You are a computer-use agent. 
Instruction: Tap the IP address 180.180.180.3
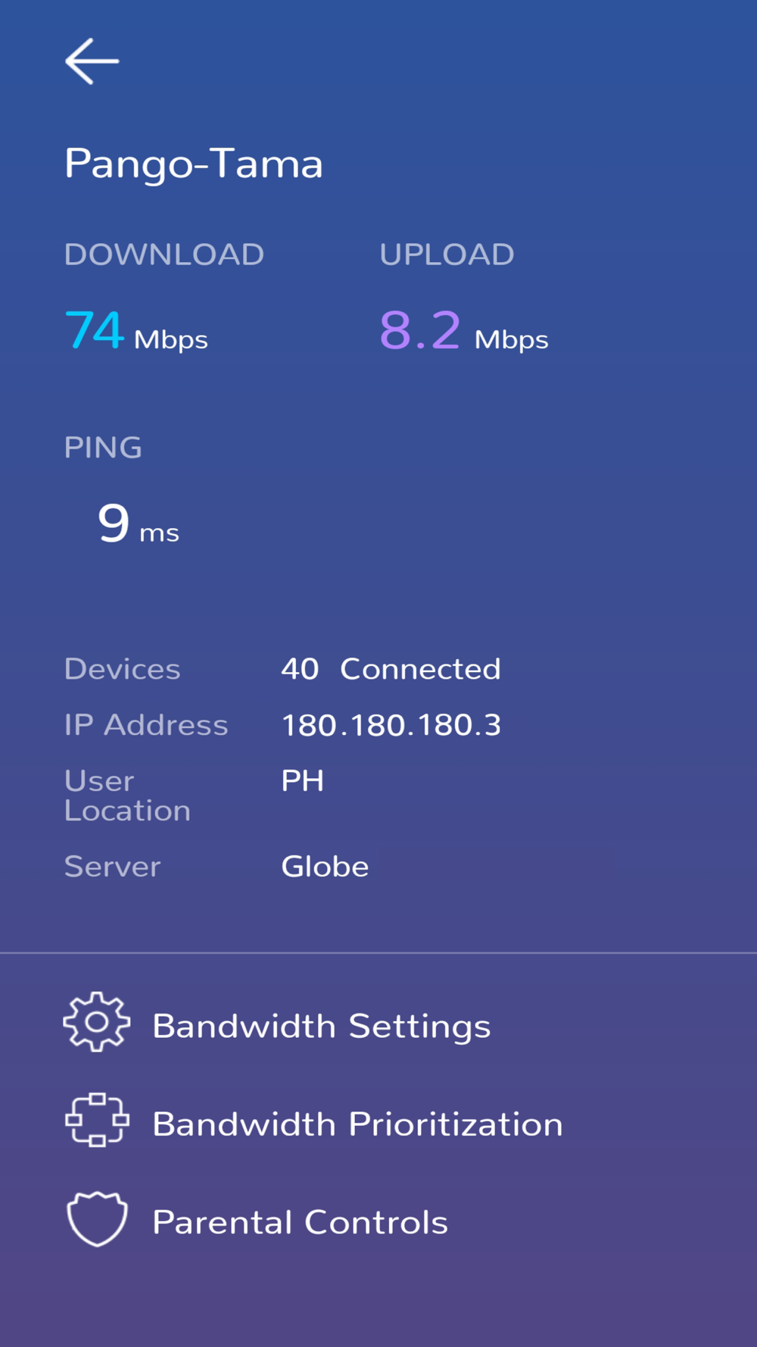pyautogui.click(x=391, y=725)
